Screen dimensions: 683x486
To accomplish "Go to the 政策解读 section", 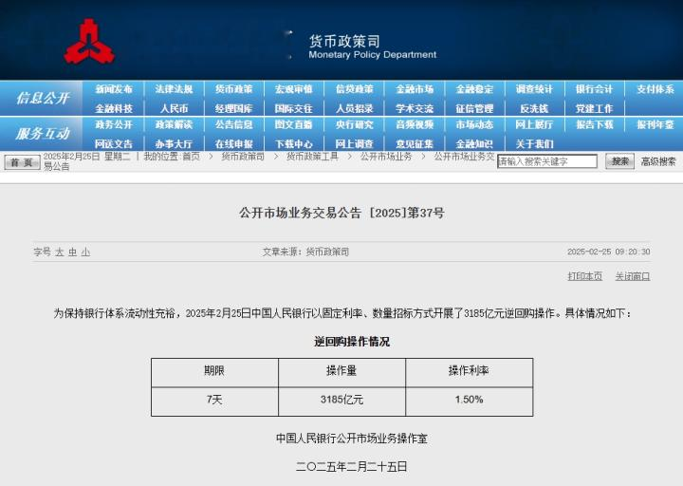I will pyautogui.click(x=174, y=124).
